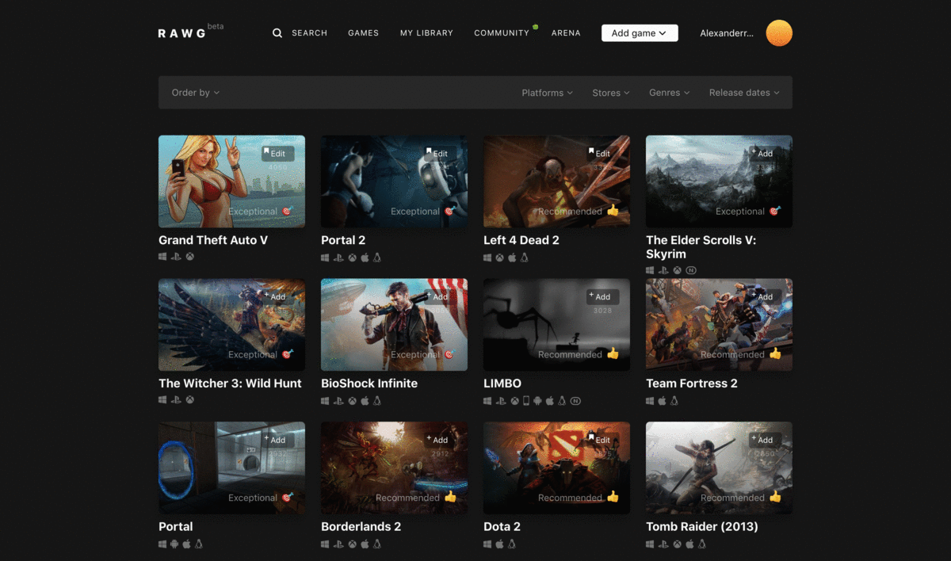This screenshot has width=951, height=561.
Task: Click Recommended thumbs-up on Team Fortress 2
Action: tap(775, 354)
